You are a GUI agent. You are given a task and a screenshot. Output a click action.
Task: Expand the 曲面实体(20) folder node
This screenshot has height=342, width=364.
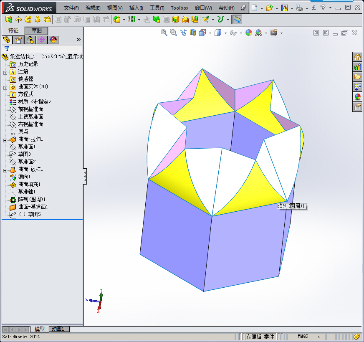pyautogui.click(x=5, y=87)
